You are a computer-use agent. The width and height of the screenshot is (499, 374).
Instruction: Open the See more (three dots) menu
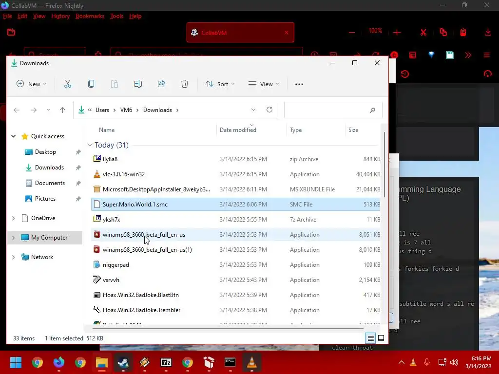coord(299,84)
